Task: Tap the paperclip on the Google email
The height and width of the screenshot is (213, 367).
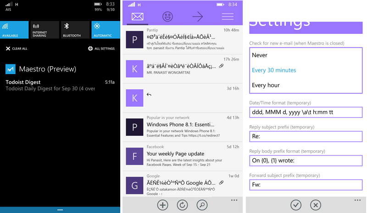Action: coord(221,183)
